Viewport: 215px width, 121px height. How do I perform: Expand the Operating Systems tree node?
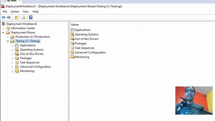(12, 50)
